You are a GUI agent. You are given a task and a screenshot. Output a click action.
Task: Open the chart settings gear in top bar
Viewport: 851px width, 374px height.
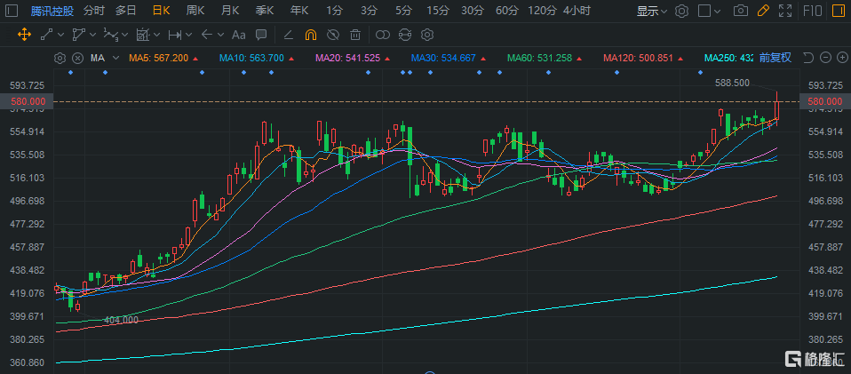click(681, 12)
